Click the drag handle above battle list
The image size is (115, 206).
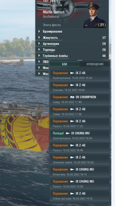pyautogui.click(x=80, y=61)
